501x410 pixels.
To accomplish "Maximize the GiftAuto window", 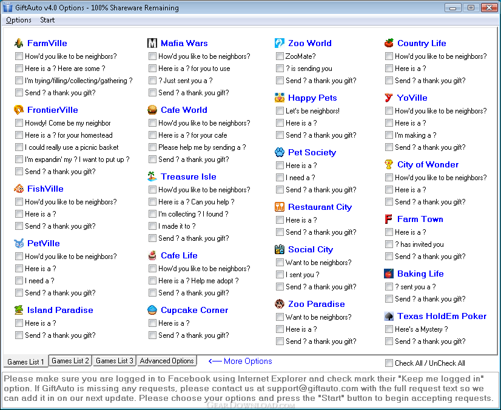I will (x=471, y=8).
